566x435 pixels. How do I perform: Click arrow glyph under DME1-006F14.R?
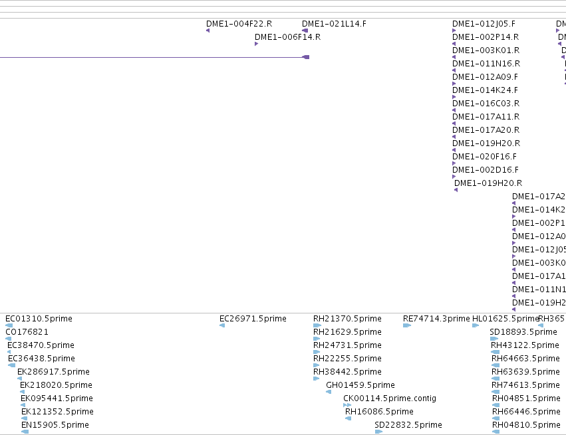(x=256, y=44)
